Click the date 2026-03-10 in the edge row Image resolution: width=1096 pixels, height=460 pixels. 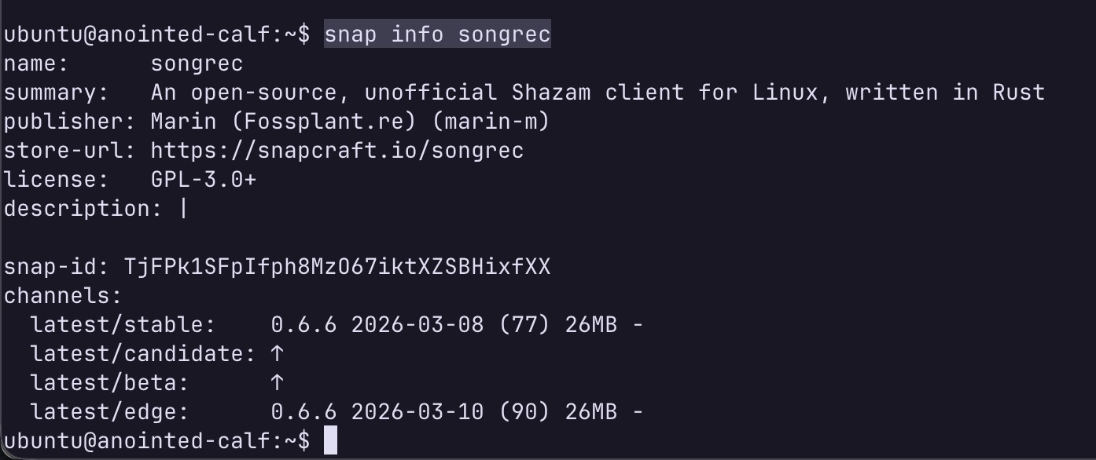point(417,412)
